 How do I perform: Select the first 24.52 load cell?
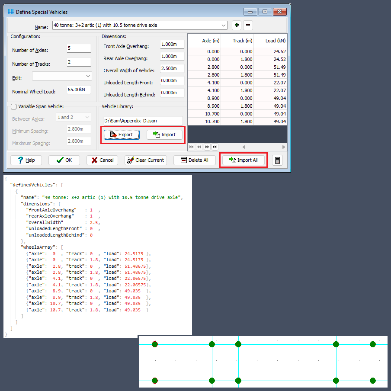click(271, 51)
